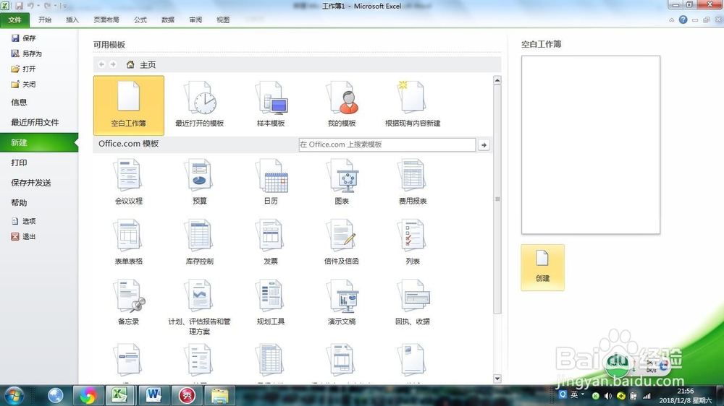Screen dimensions: 724x406
Task: Open 样本模板 sample templates
Action: (271, 105)
